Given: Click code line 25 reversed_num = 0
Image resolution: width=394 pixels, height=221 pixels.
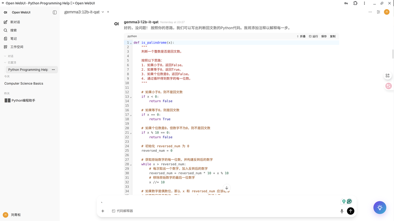Looking at the screenshot, I should pyautogui.click(x=157, y=151).
